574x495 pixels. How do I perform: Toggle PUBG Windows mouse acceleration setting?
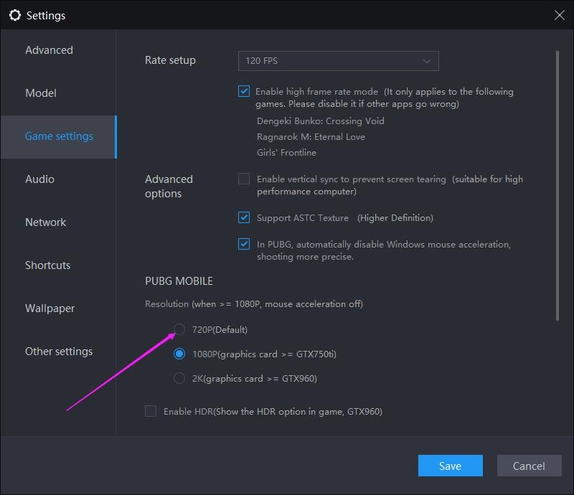[244, 244]
